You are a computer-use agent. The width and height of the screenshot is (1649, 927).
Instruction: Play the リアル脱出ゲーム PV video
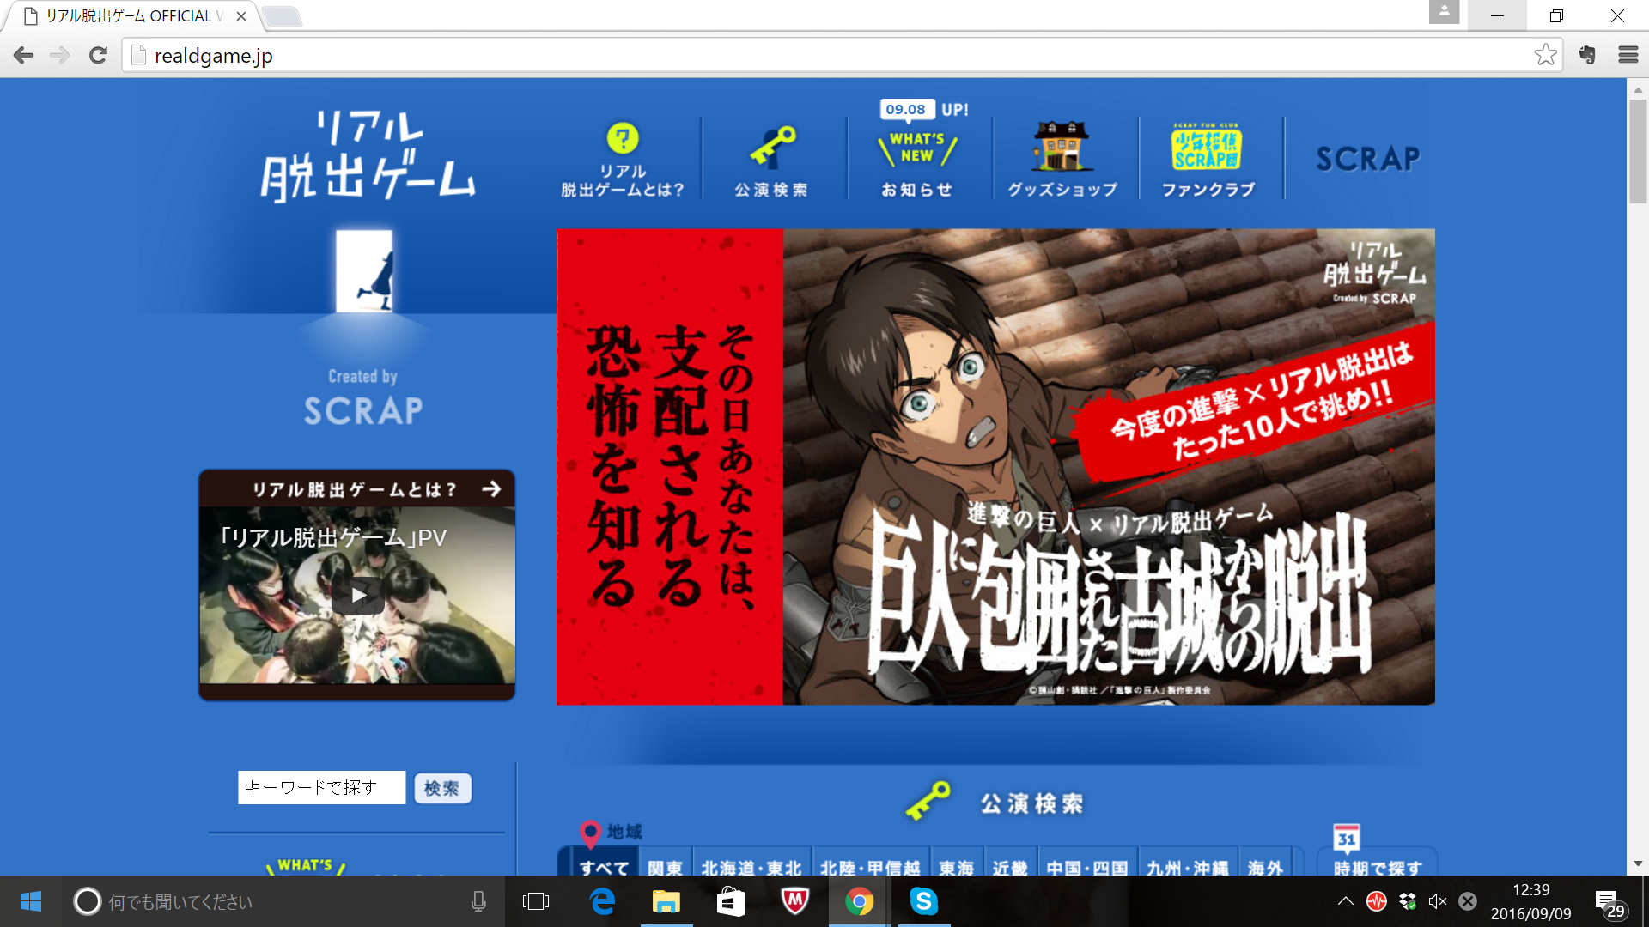pos(357,595)
